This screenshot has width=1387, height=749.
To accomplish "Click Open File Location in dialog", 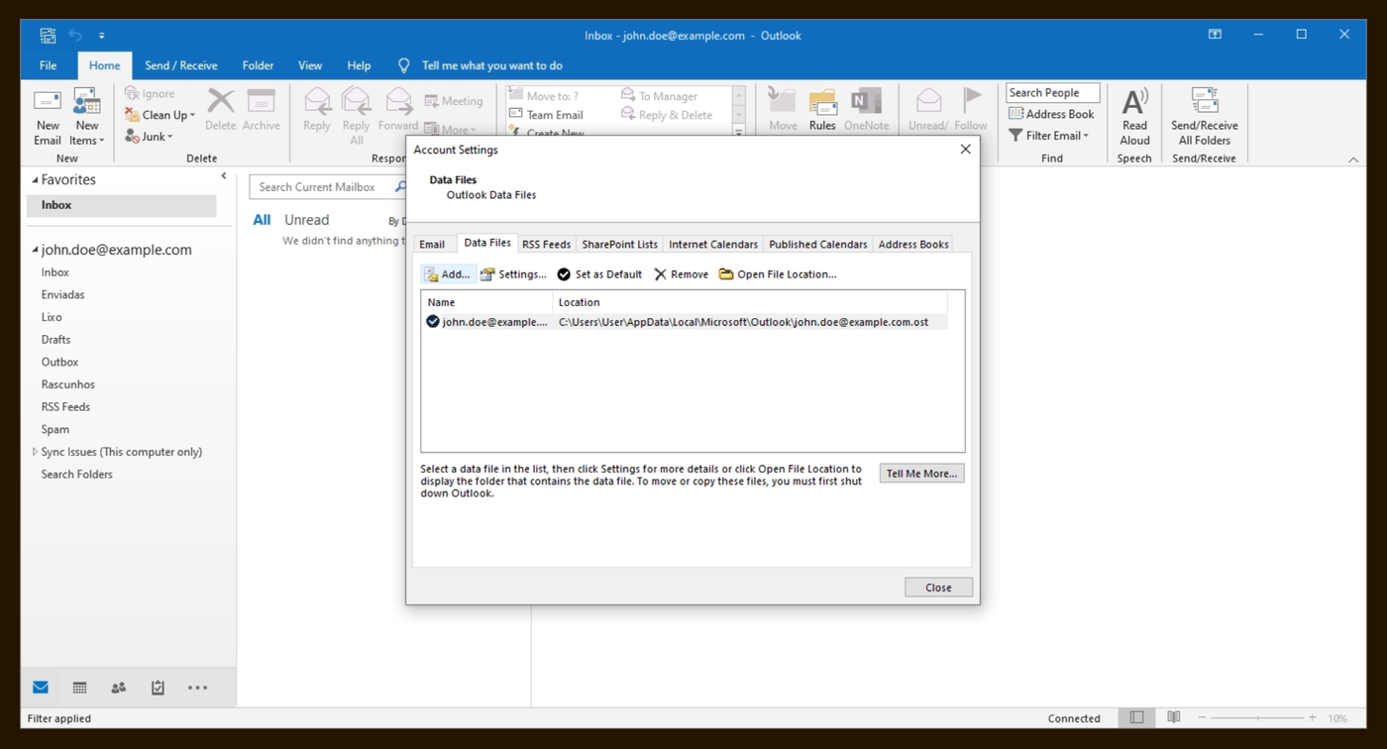I will tap(778, 274).
